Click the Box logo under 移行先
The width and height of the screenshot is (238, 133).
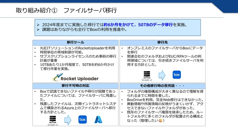coord(177,75)
